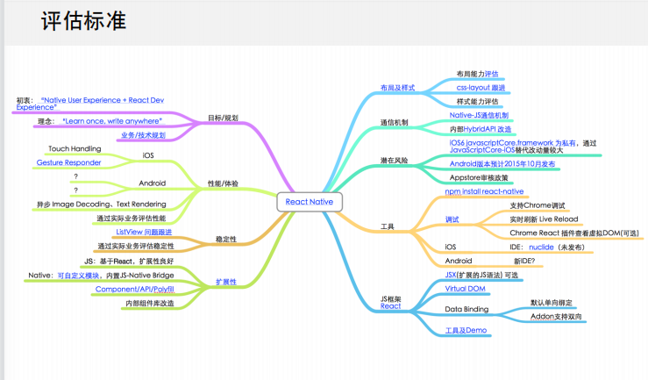Image resolution: width=648 pixels, height=380 pixels.
Task: Select the '潜在风险' branch node
Action: click(394, 161)
